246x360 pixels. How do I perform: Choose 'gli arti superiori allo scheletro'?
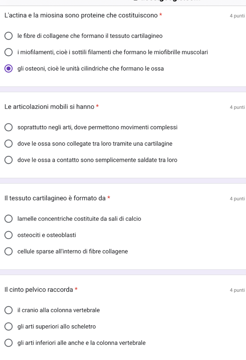coord(9,327)
